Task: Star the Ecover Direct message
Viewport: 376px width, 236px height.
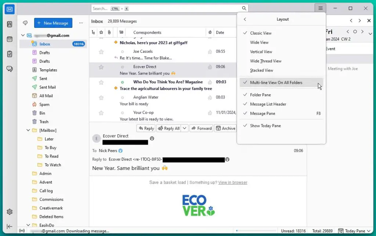Action: [101, 67]
